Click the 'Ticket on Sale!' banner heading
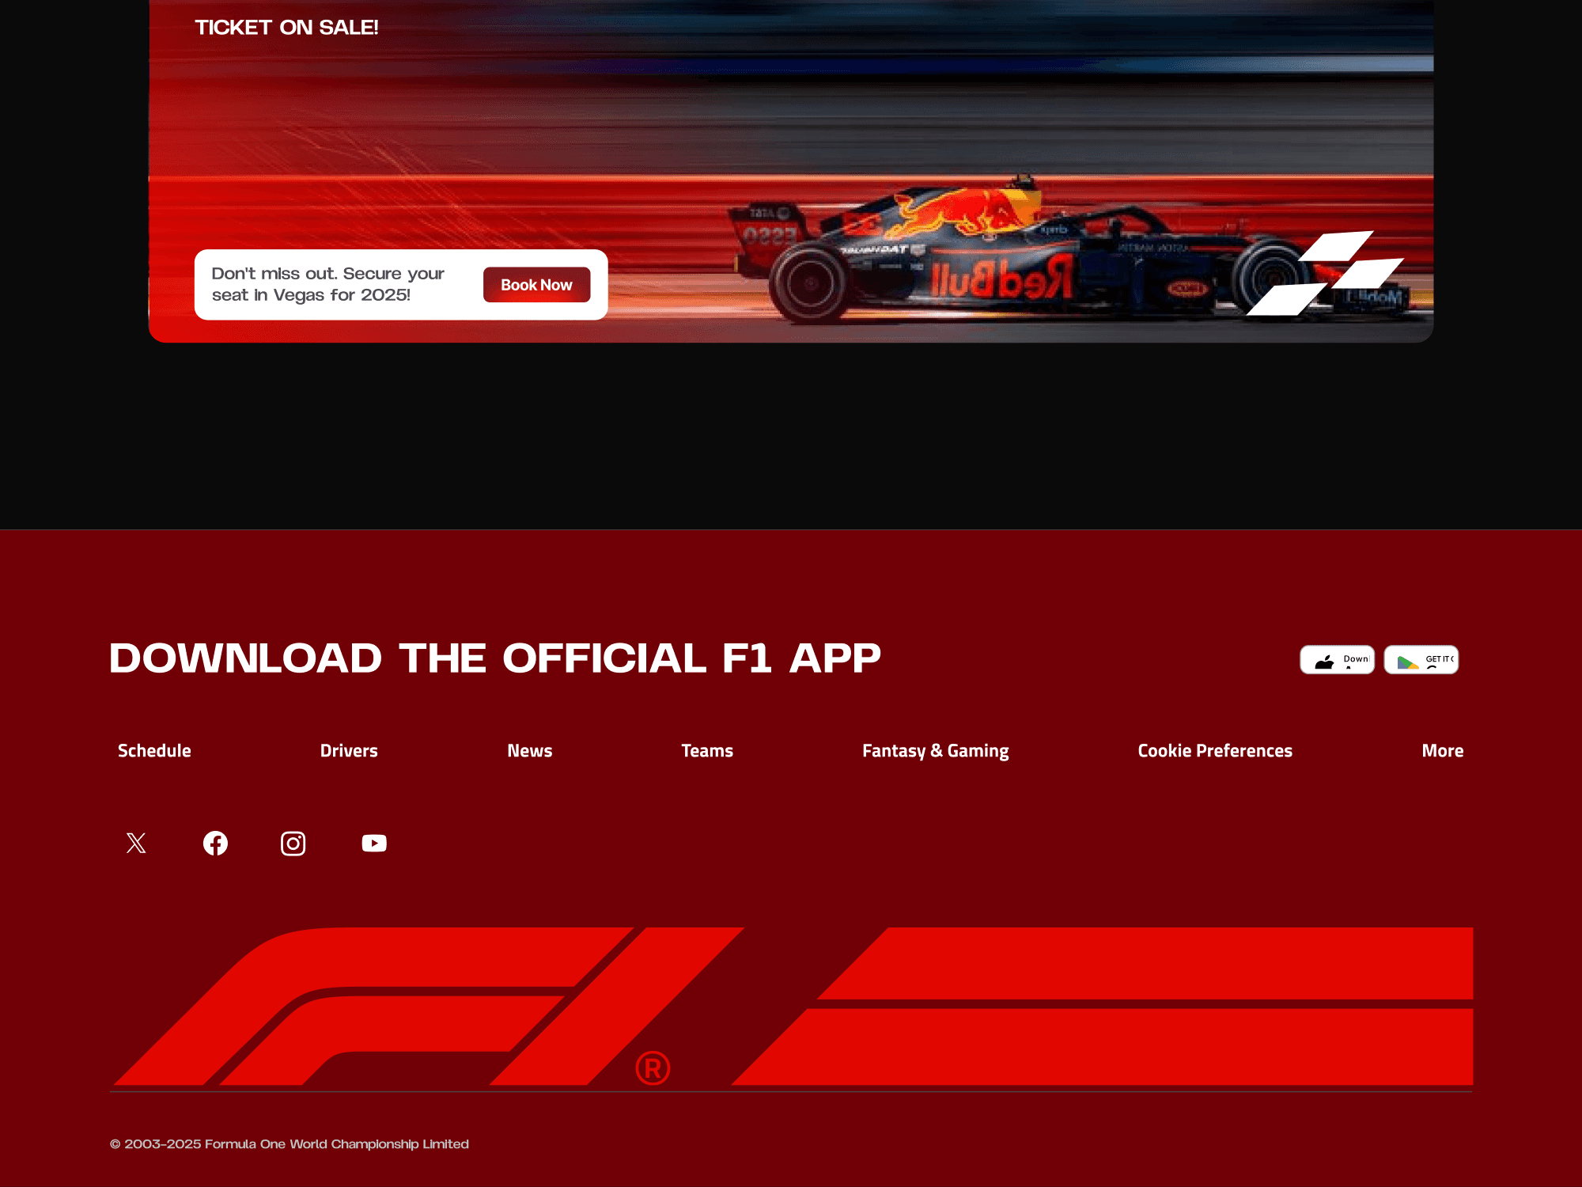The image size is (1582, 1187). [x=286, y=28]
